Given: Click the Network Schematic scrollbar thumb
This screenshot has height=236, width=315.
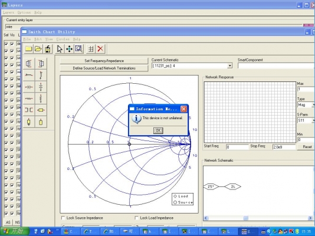Looking at the screenshot, I should [x=246, y=218].
